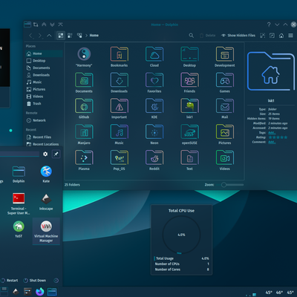The image size is (297, 297).
Task: Select the KDE folder
Action: (x=154, y=108)
